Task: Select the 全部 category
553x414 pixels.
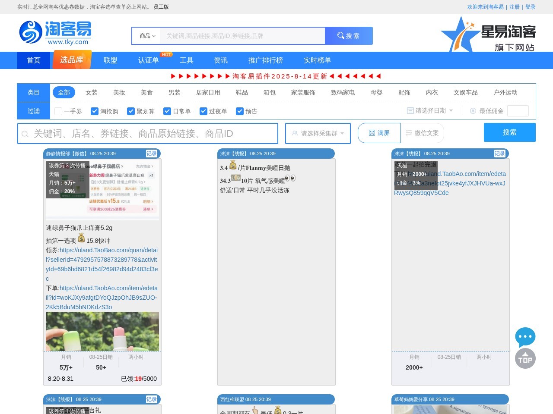Action: click(64, 92)
